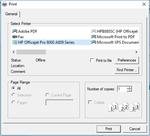
Task: Select HP Officejet Pro 8000 A809 Series icon
Action: [15, 42]
